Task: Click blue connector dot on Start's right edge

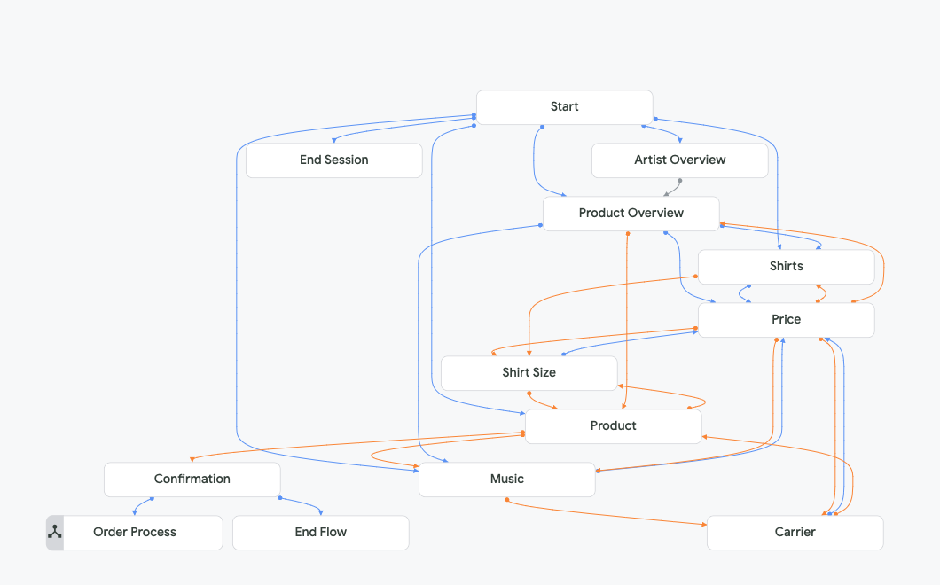Action: pyautogui.click(x=654, y=119)
